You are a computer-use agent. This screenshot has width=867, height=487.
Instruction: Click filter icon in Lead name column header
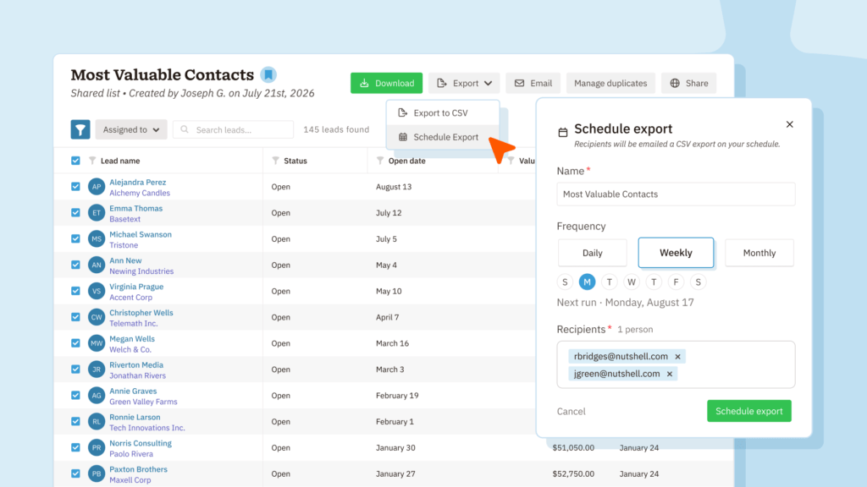(92, 161)
